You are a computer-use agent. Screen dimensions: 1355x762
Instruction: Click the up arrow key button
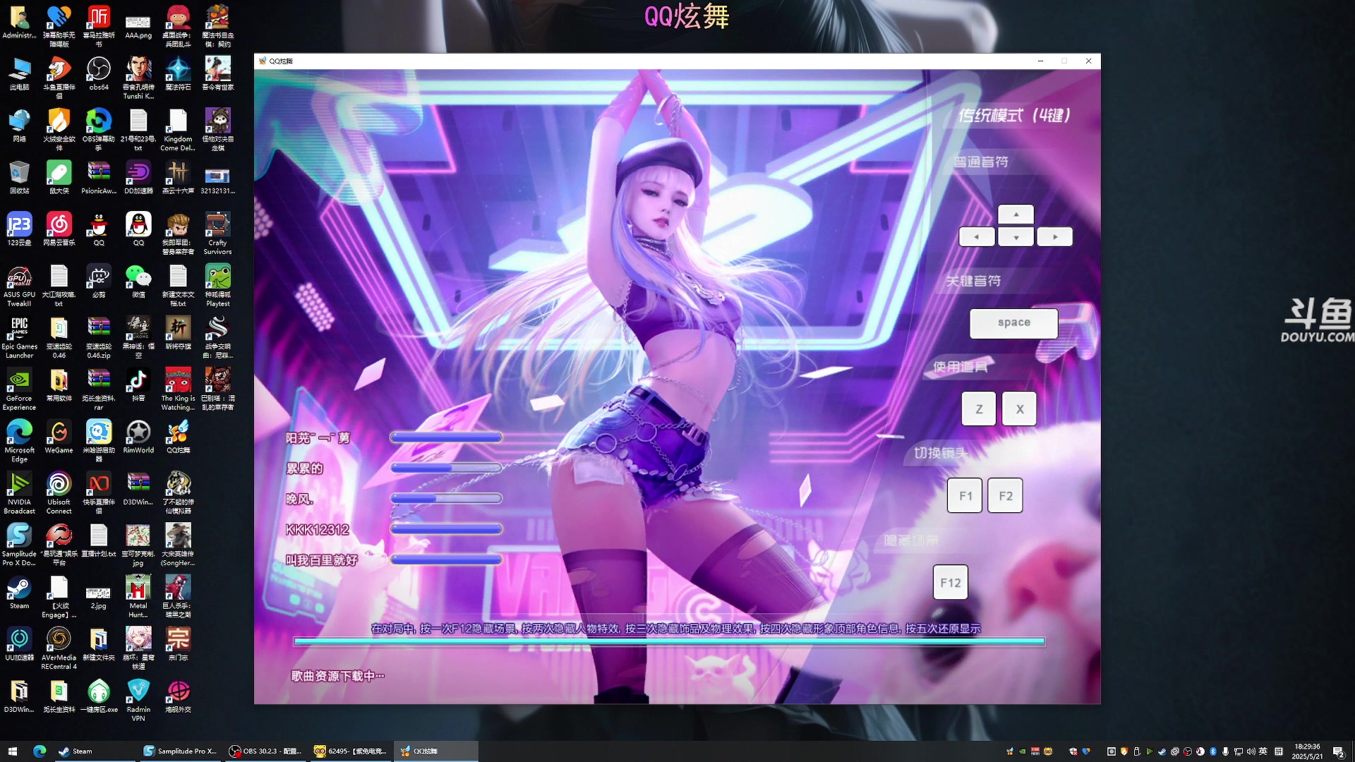tap(1016, 214)
